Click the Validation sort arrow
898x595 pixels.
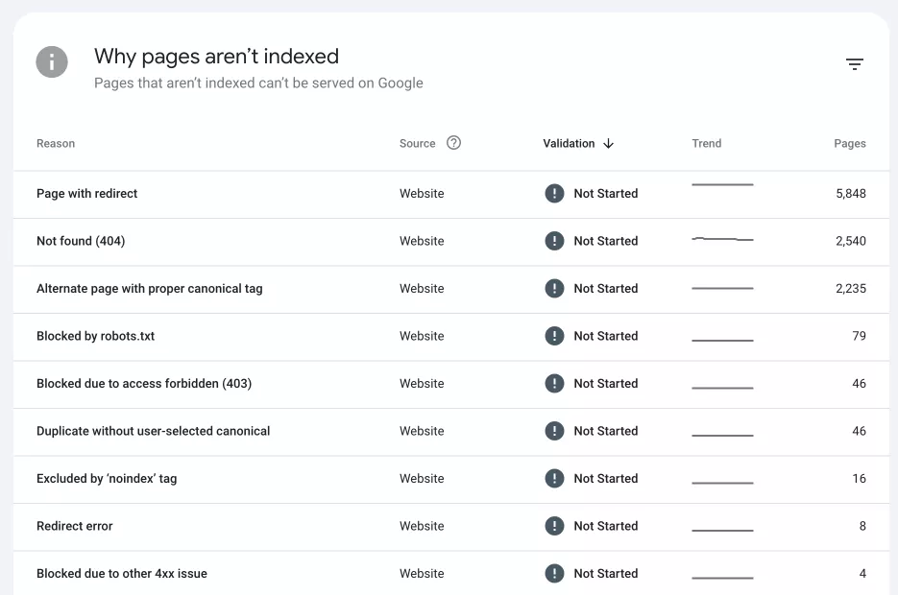pos(608,144)
